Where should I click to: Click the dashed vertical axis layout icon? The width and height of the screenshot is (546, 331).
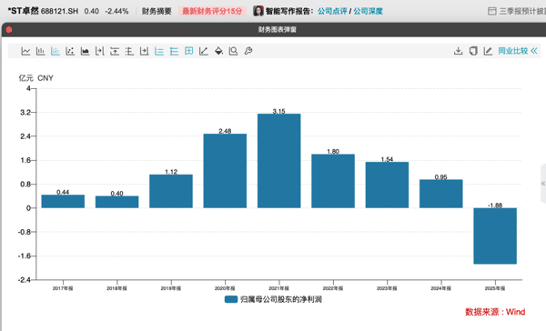click(129, 51)
